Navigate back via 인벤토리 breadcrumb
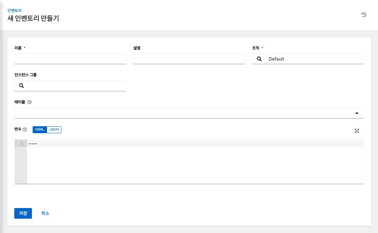Image resolution: width=378 pixels, height=233 pixels. [x=14, y=11]
